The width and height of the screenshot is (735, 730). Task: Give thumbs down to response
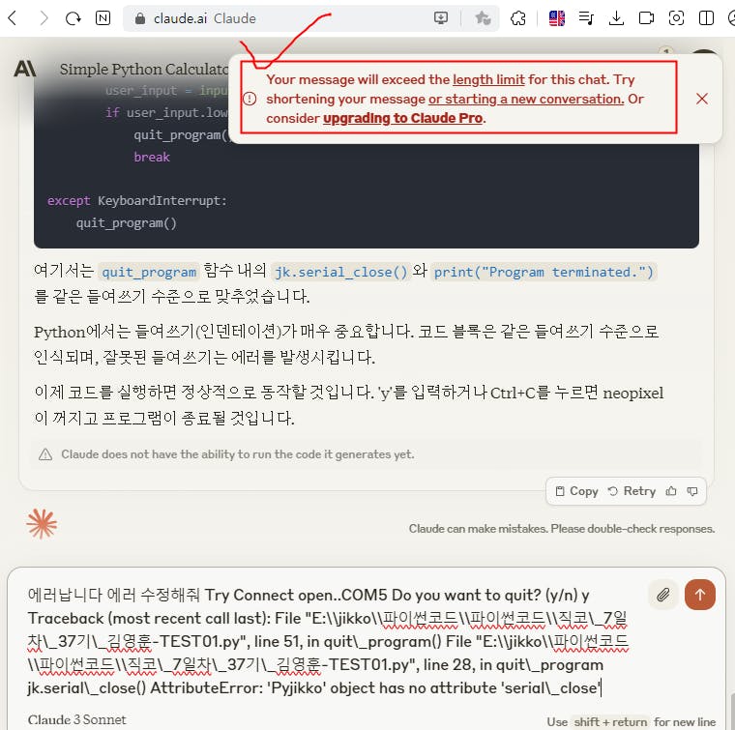pos(692,491)
